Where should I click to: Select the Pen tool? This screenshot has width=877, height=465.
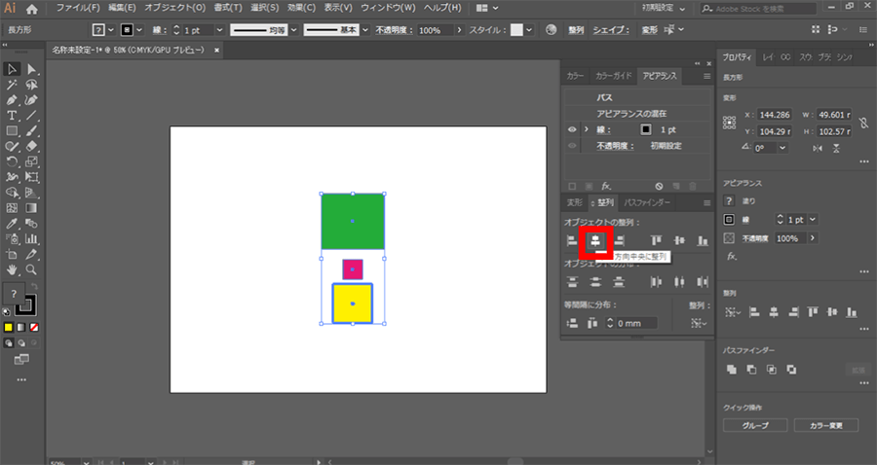pos(12,100)
